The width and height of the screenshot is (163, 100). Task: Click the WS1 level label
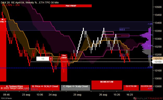[x=122, y=30]
